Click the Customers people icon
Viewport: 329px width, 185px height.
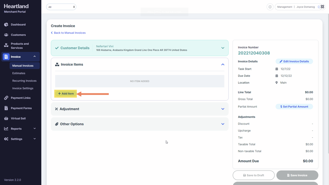(x=6, y=35)
